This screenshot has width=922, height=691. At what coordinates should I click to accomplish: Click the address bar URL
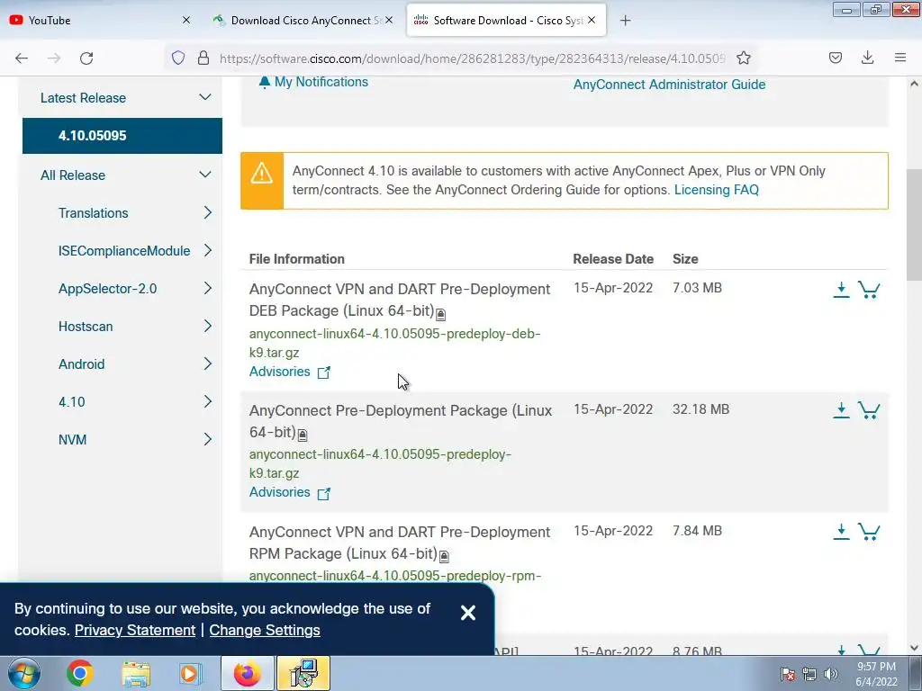tap(472, 58)
